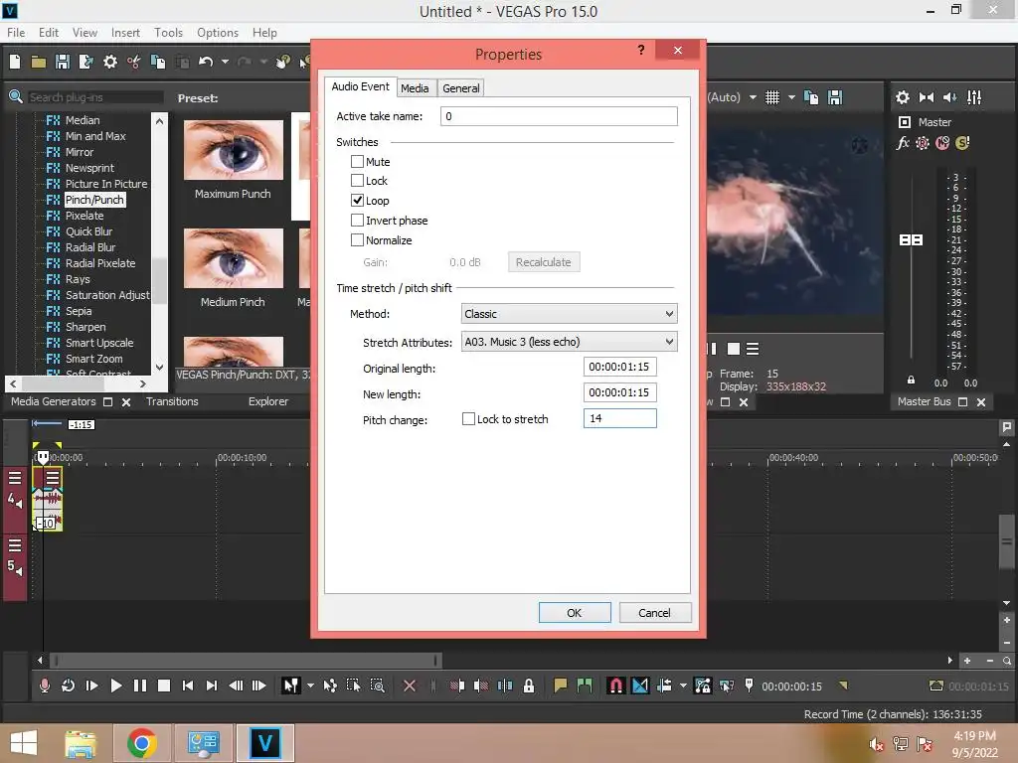Click the lock envelopes padlock icon

pos(529,686)
